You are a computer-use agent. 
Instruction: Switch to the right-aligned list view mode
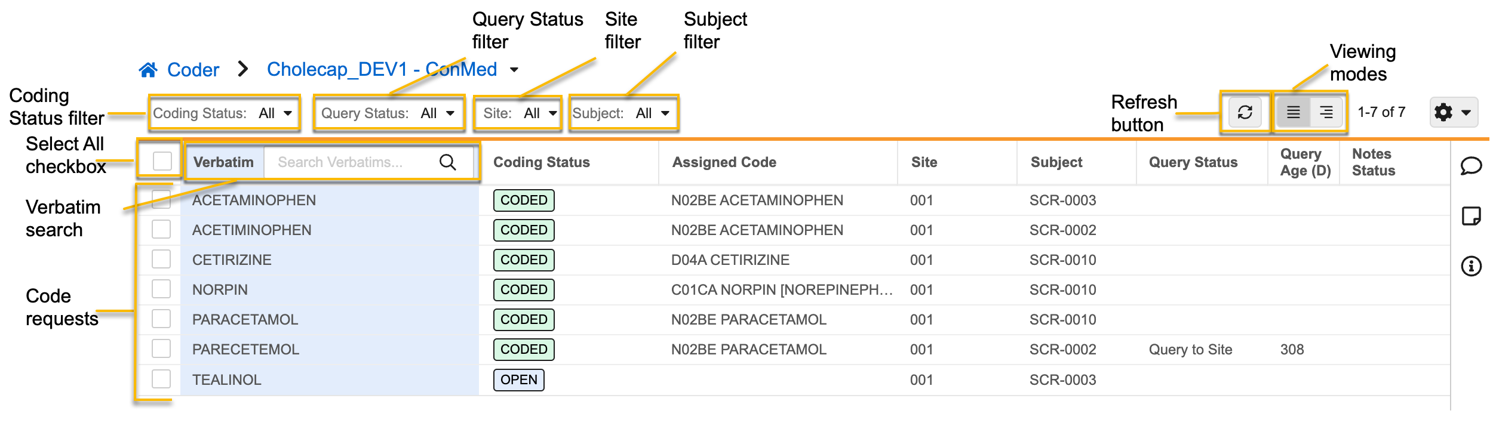(1326, 112)
